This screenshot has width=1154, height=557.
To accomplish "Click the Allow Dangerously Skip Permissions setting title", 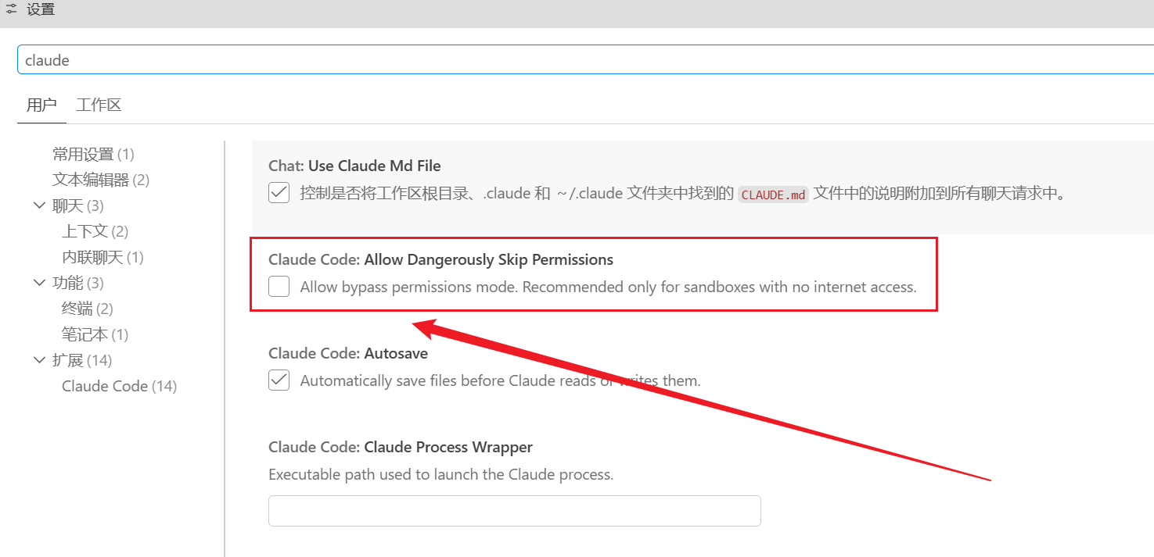I will (x=441, y=259).
